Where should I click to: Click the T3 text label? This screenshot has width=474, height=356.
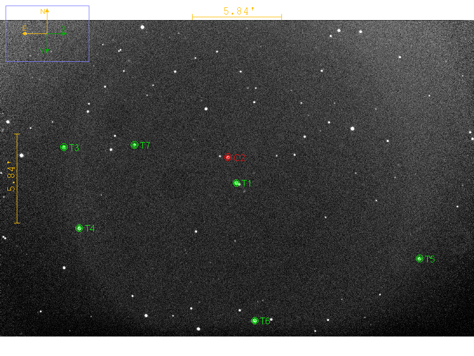(74, 148)
